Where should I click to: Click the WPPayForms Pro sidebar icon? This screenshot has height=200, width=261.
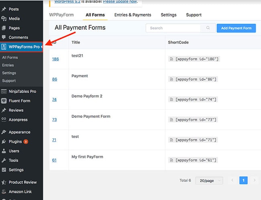(4, 47)
